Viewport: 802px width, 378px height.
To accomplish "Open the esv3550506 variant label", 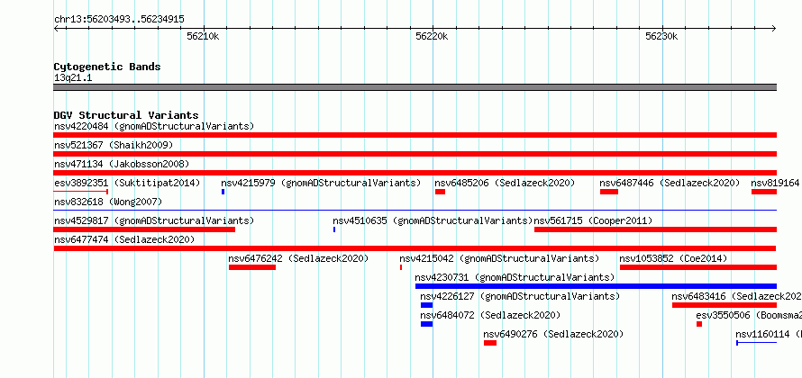I will [x=749, y=315].
